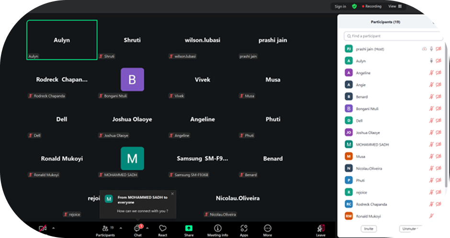450x238 pixels.
Task: Click Angeline's camera-off icon
Action: pos(439,73)
